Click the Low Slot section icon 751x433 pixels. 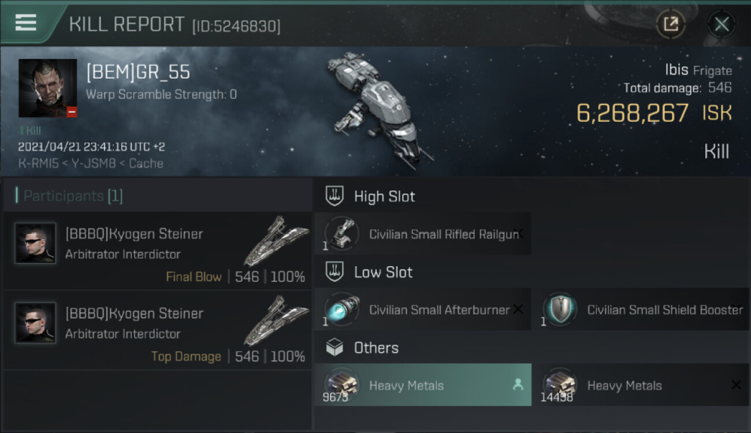[334, 272]
